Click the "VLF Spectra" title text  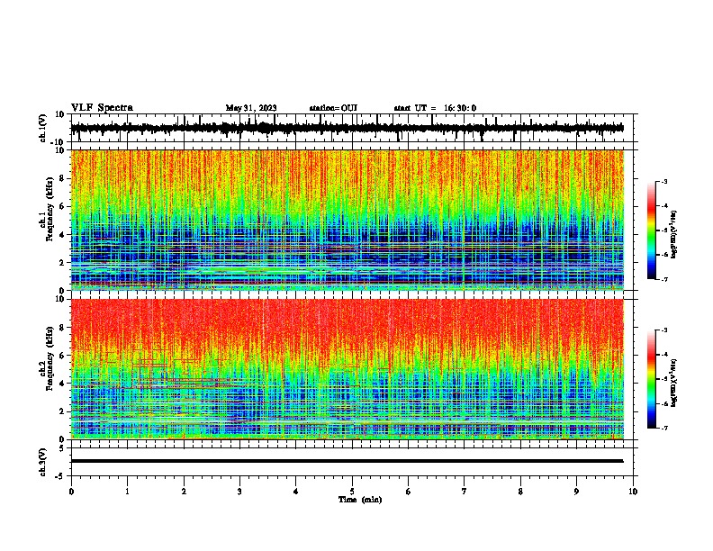click(102, 108)
